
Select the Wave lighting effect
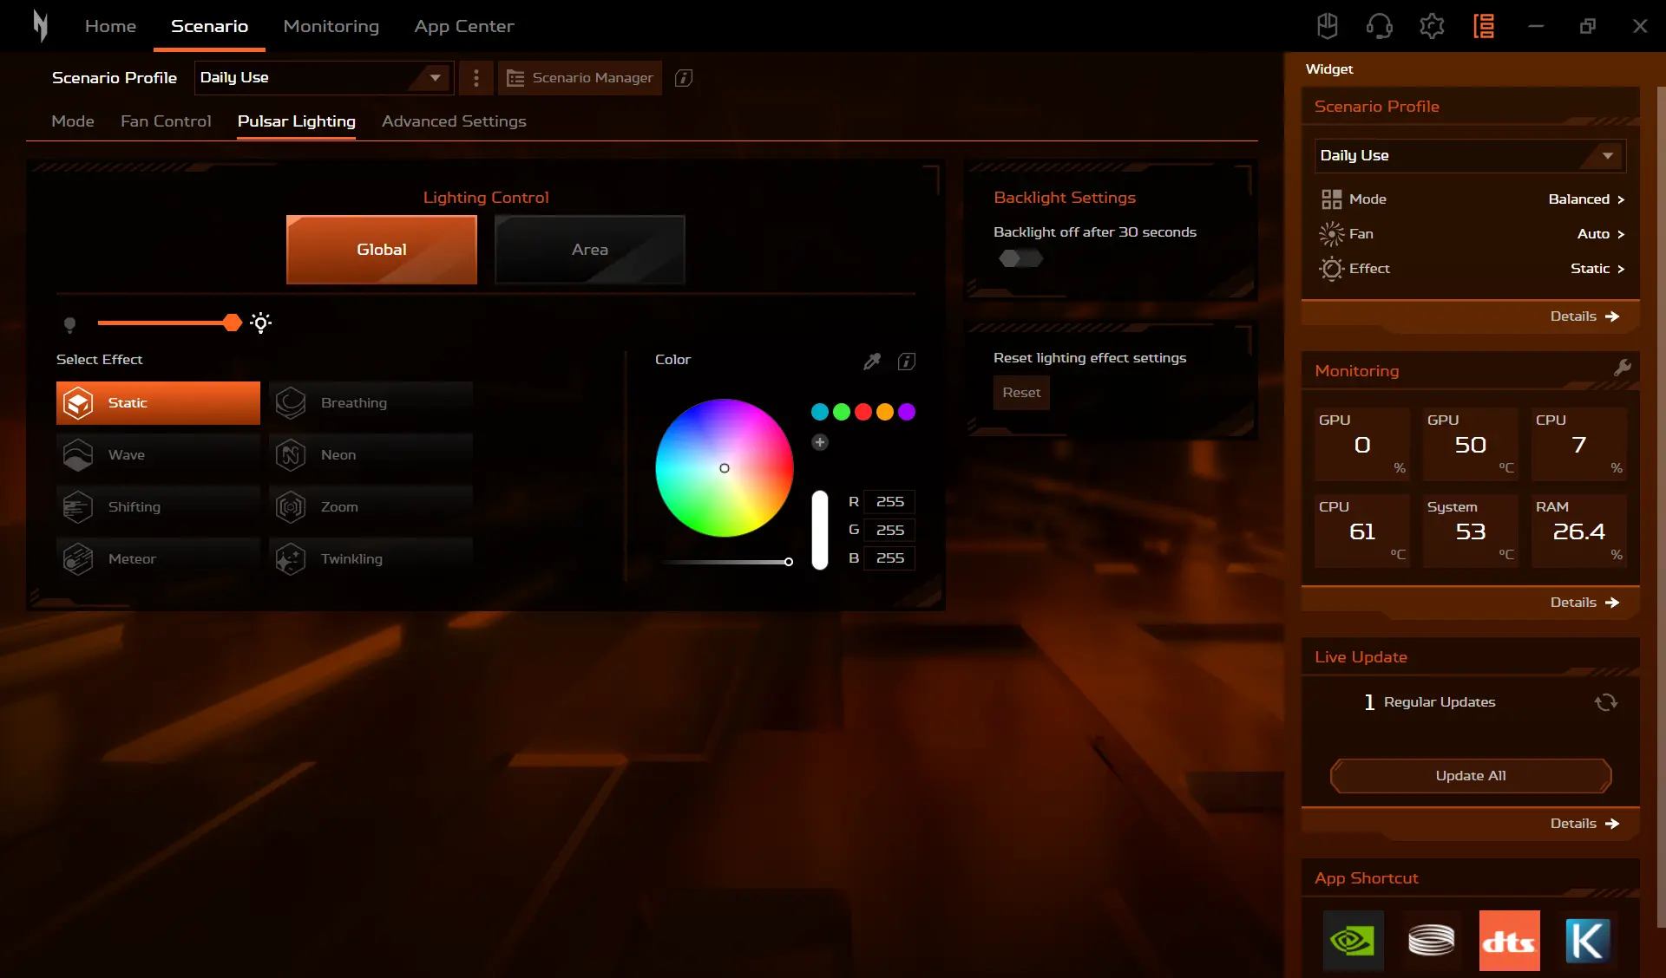pos(158,455)
